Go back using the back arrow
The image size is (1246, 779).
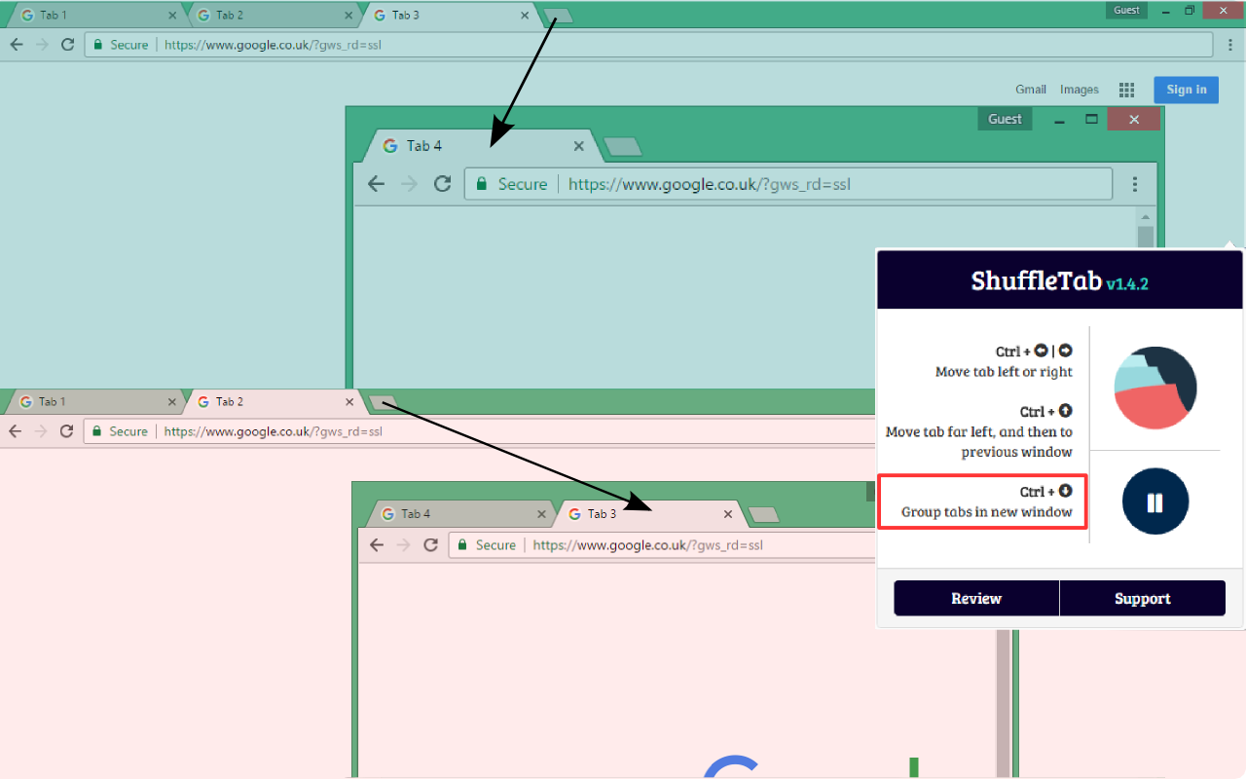(x=16, y=45)
